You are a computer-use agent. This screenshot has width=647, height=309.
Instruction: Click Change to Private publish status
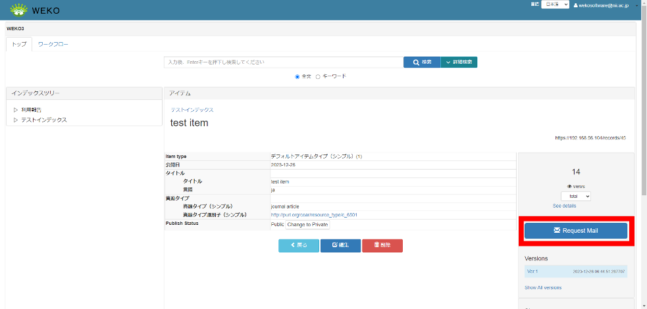coord(307,224)
